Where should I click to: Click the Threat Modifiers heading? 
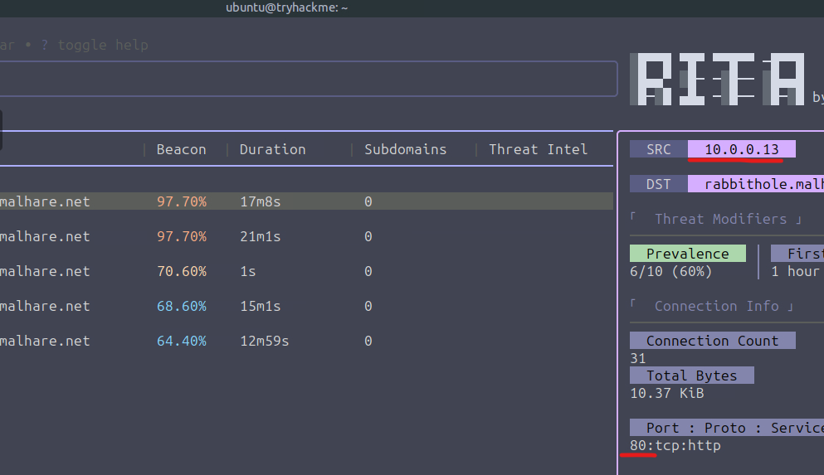(x=720, y=219)
